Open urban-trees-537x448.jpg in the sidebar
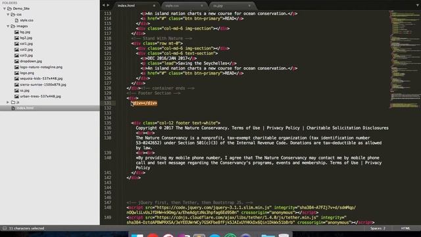 (x=41, y=97)
